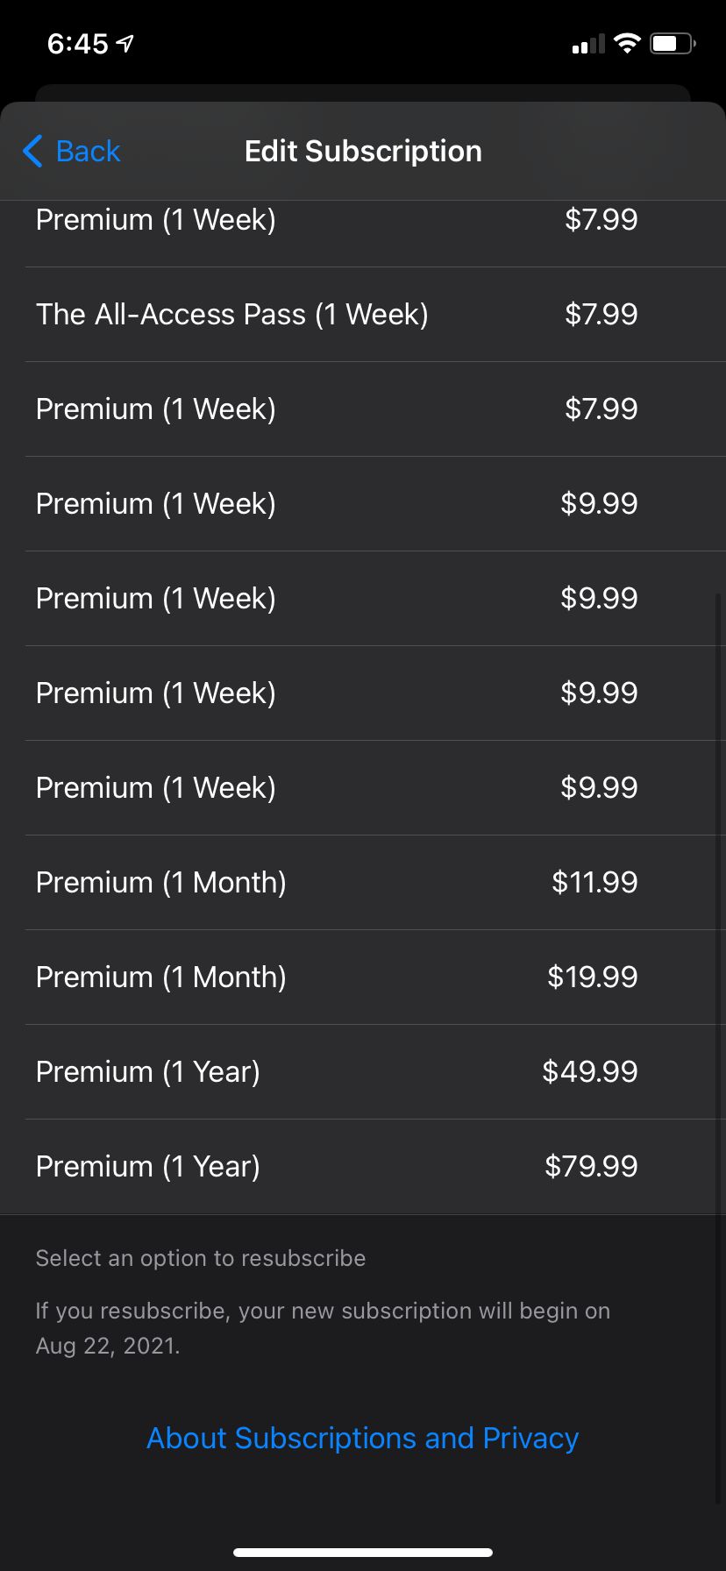Open About Subscriptions and Privacy link
This screenshot has height=1571, width=726.
[x=362, y=1438]
